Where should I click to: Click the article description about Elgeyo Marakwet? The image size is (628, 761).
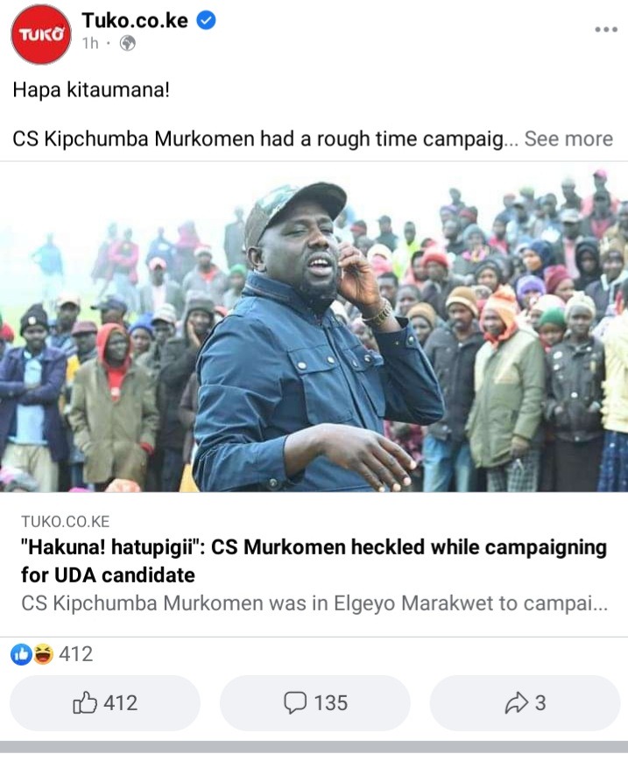pyautogui.click(x=314, y=603)
